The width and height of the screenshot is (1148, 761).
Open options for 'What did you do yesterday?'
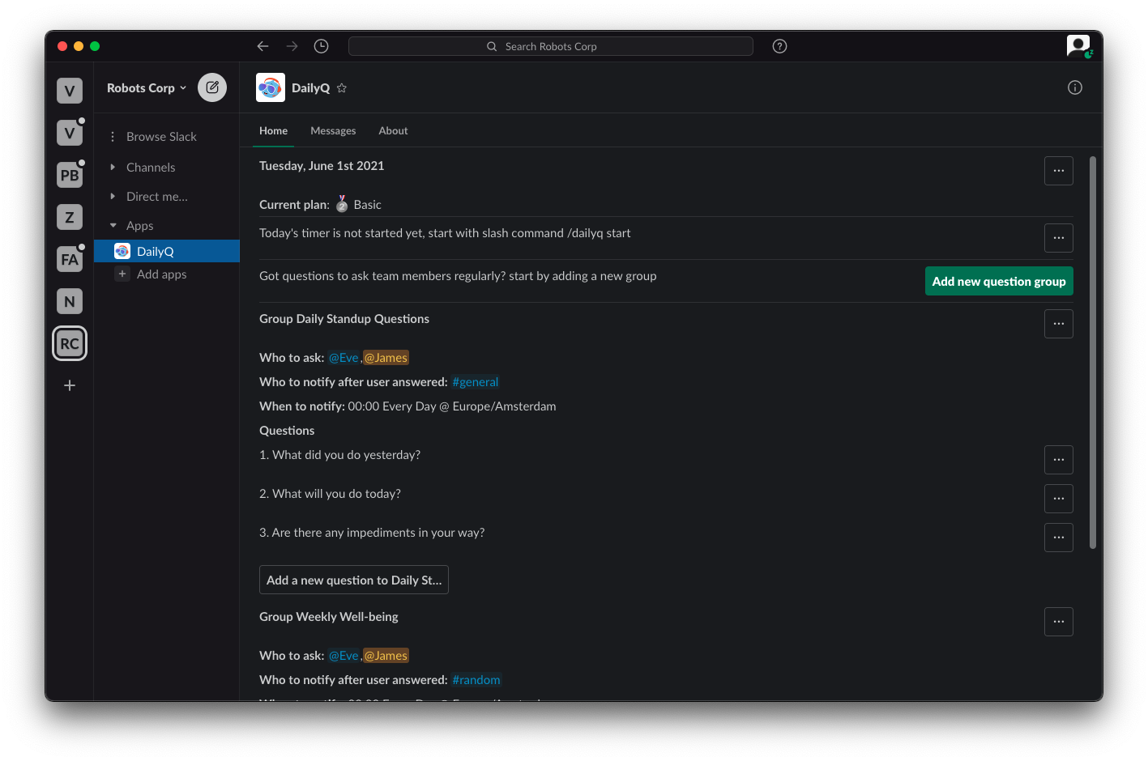(x=1059, y=460)
